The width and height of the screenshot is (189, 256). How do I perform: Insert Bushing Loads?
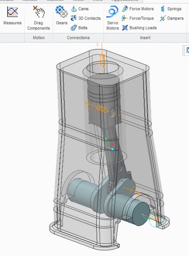139,28
